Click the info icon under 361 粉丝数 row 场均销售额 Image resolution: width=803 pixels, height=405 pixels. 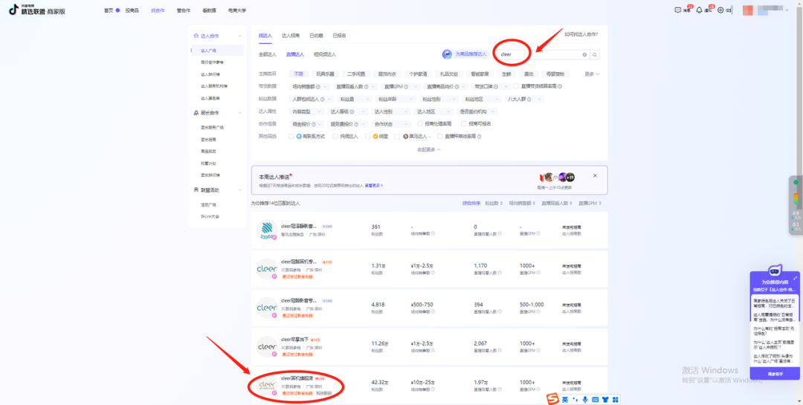[x=433, y=233]
